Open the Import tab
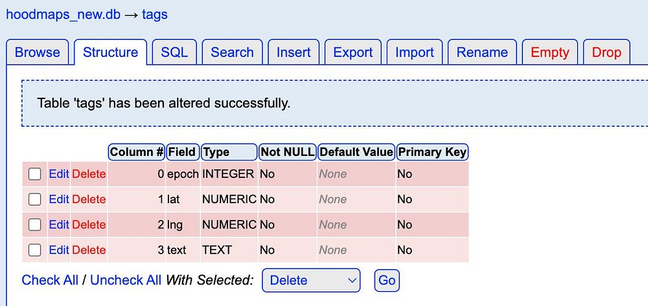Viewport: 648px width, 306px height. (x=415, y=52)
